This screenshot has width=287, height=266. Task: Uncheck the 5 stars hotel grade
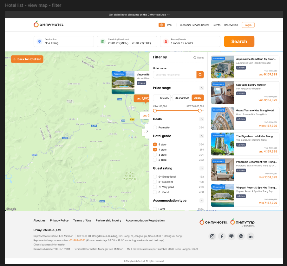[155, 145]
